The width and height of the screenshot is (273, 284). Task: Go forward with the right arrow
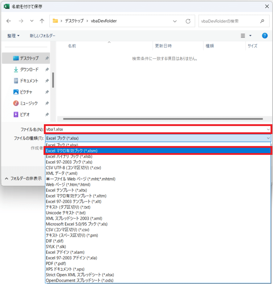pos(21,21)
